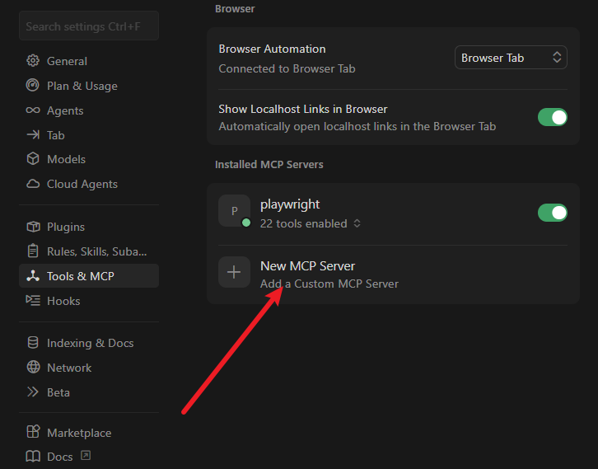The image size is (598, 469).
Task: Click the Installed MCP Servers heading
Action: point(269,165)
